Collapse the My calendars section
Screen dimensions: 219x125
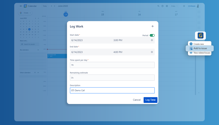click(x=38, y=50)
